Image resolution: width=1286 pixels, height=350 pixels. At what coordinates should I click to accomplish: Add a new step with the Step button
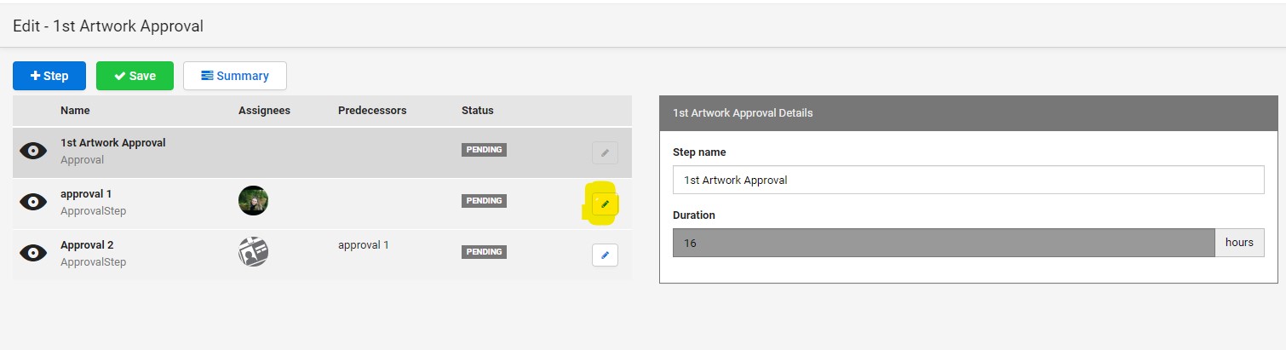click(x=49, y=76)
